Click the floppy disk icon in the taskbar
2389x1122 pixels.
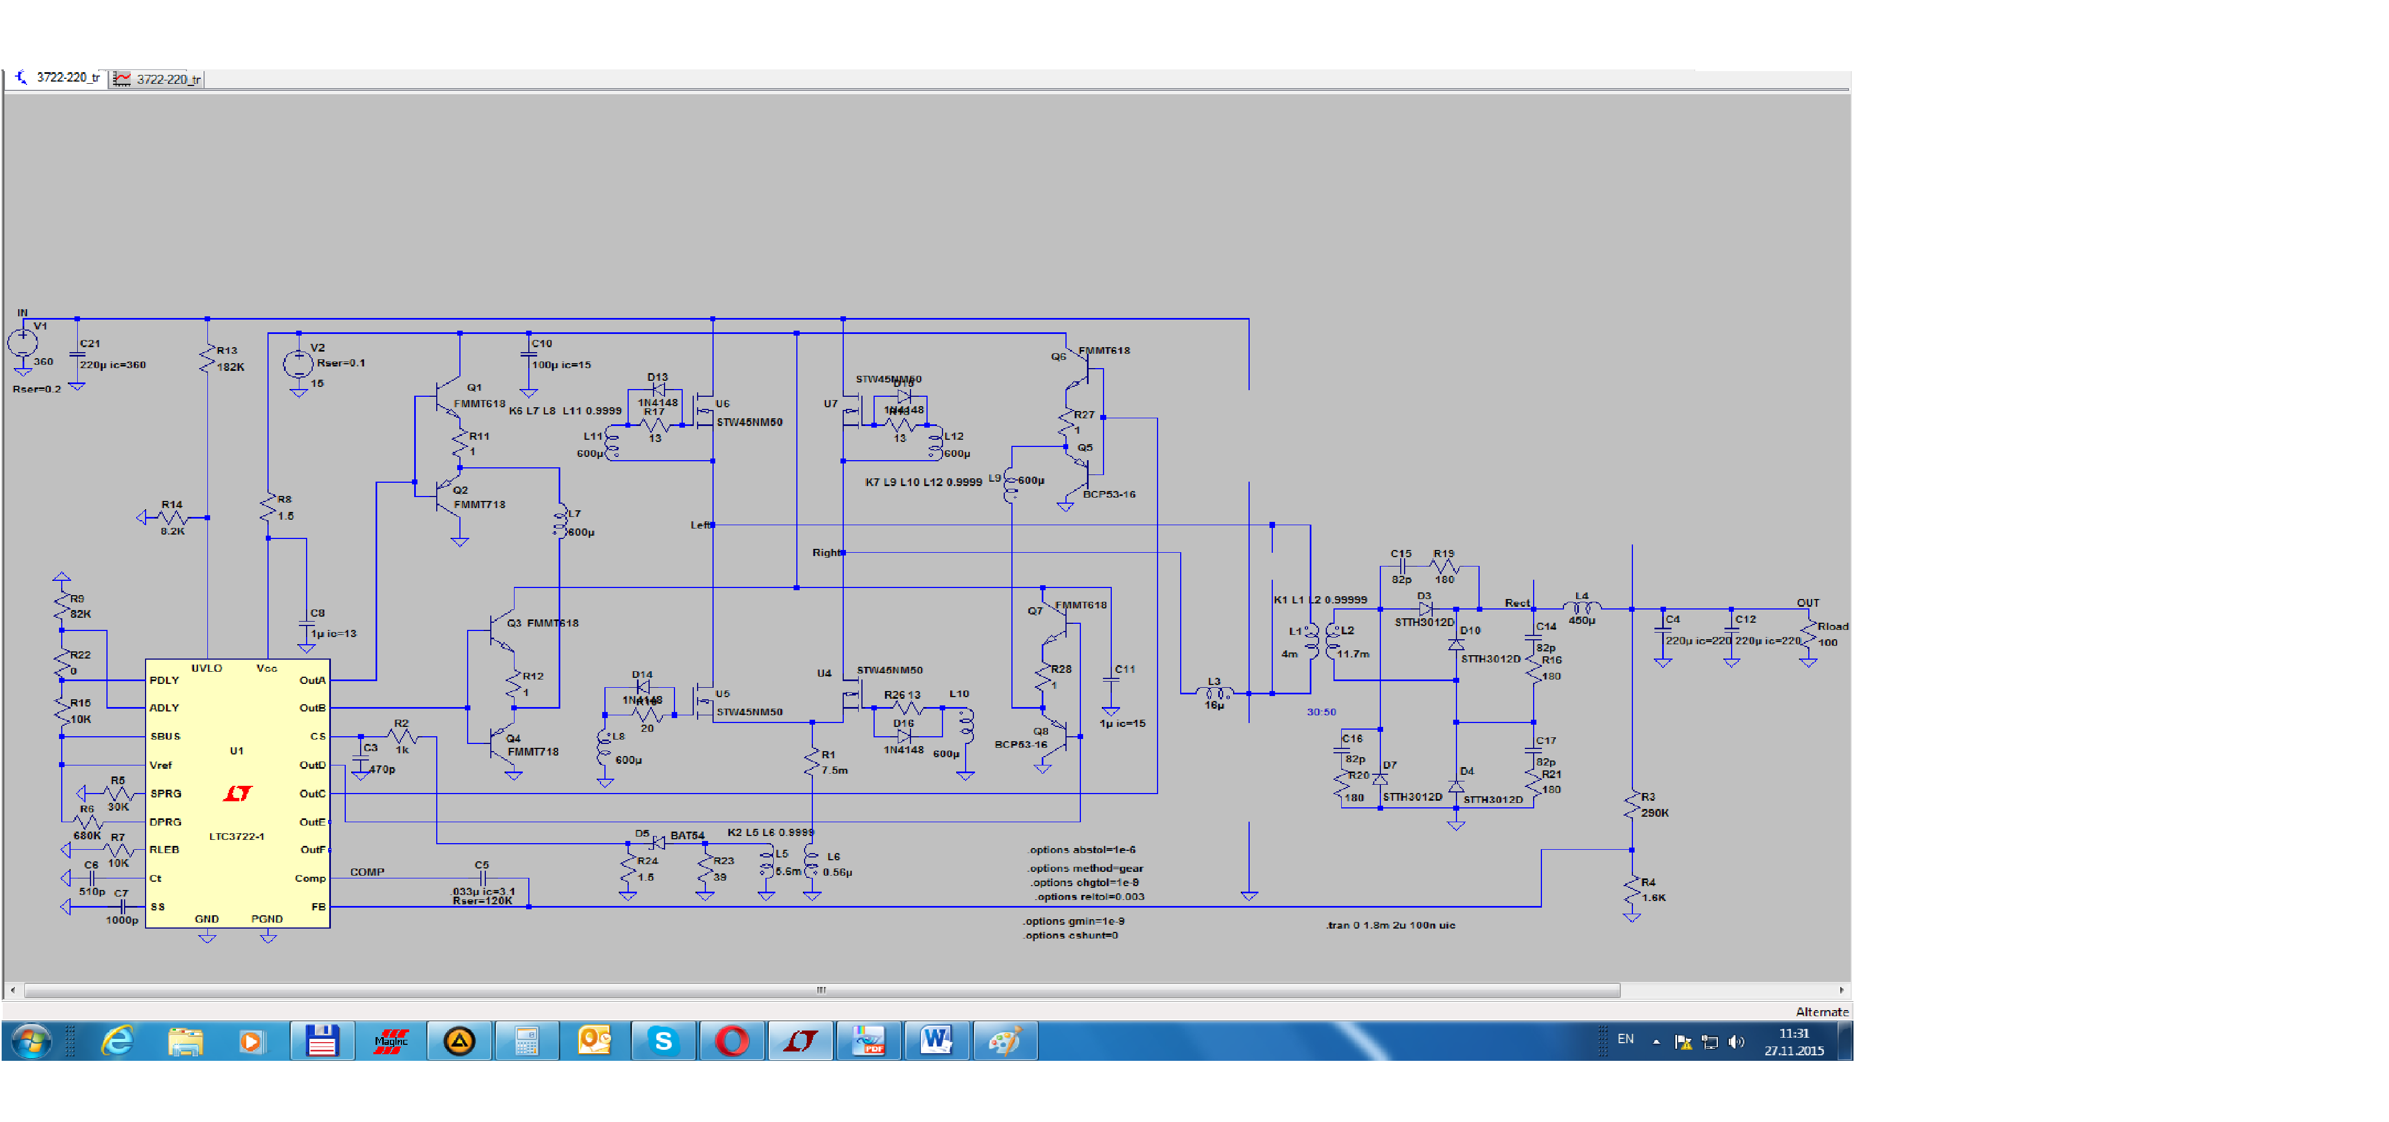(322, 1042)
